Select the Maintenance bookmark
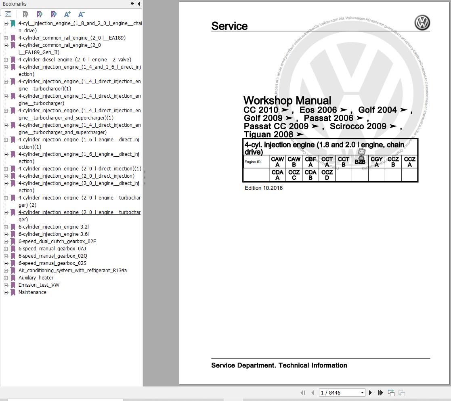 point(32,292)
